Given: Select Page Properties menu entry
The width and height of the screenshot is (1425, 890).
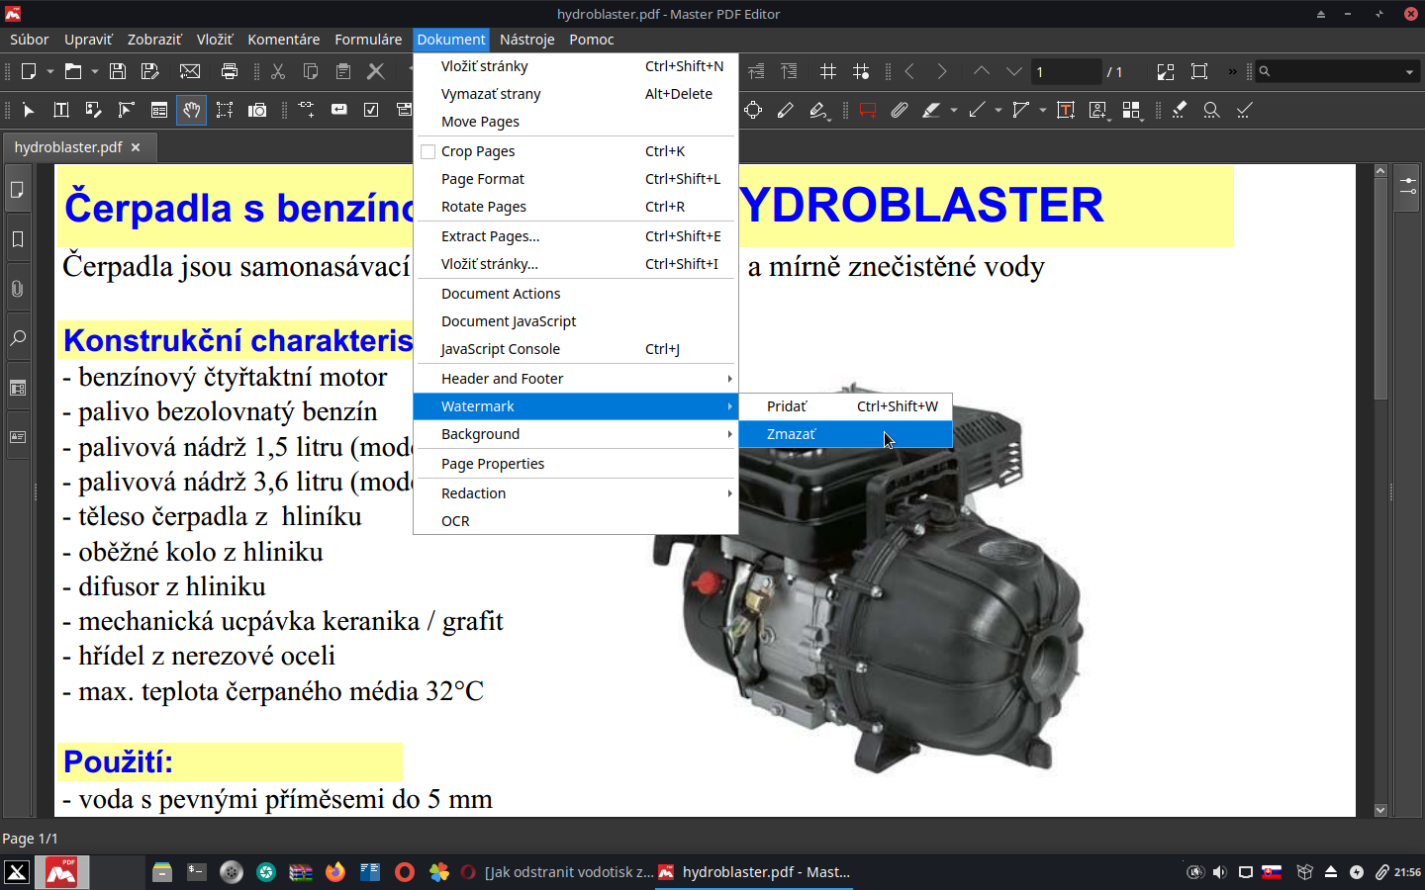Looking at the screenshot, I should (576, 464).
